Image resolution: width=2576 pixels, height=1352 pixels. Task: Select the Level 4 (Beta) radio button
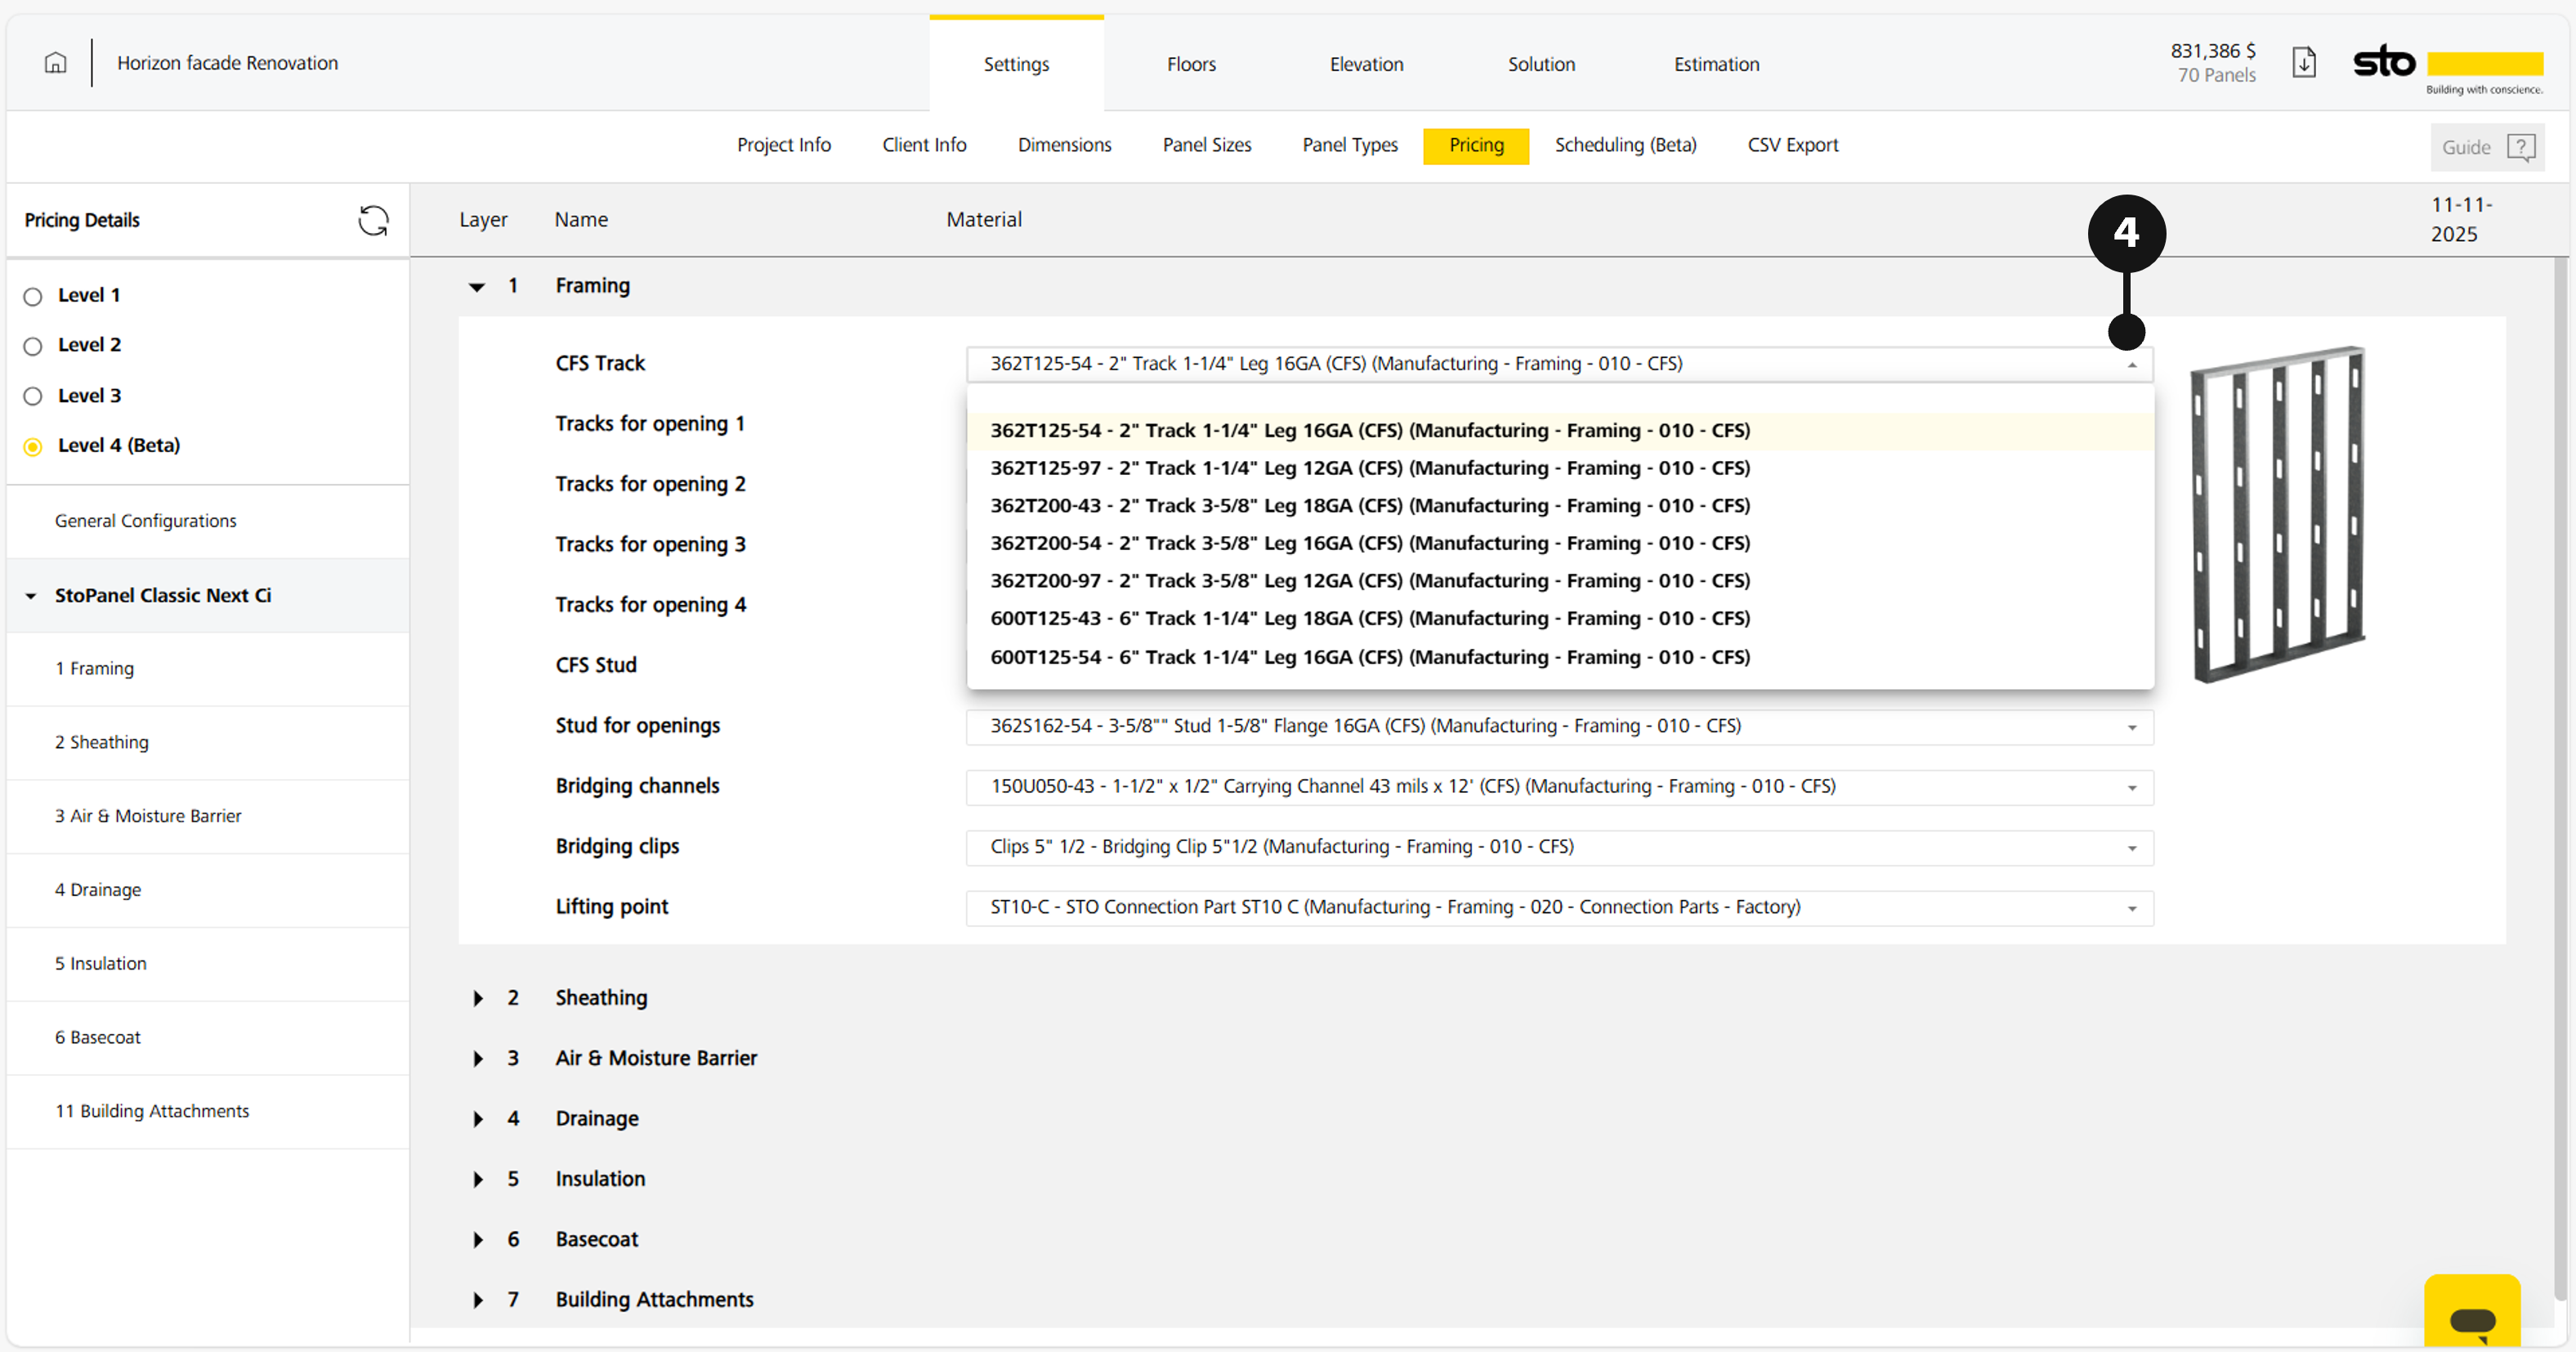[x=33, y=447]
